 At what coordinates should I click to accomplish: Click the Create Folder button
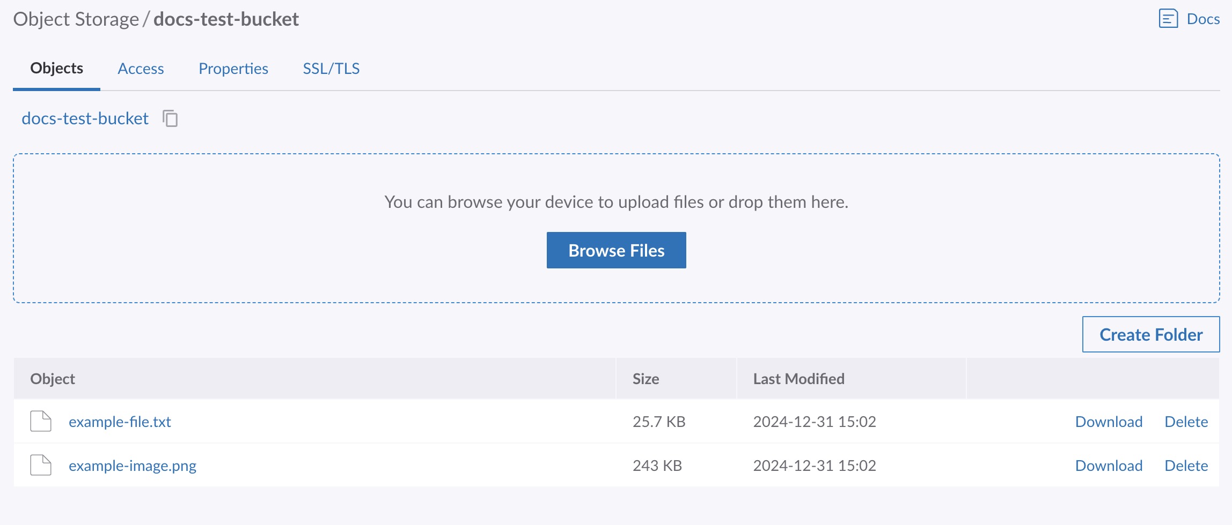tap(1150, 335)
